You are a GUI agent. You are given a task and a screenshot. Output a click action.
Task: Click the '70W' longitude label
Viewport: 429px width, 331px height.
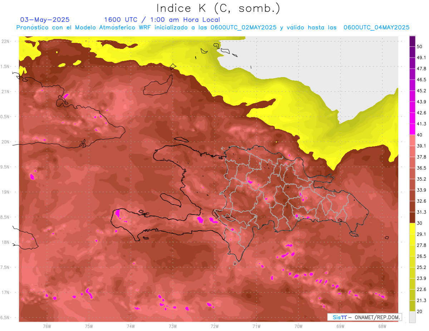point(299,326)
